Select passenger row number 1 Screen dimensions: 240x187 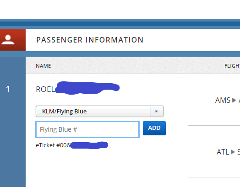pos(8,89)
